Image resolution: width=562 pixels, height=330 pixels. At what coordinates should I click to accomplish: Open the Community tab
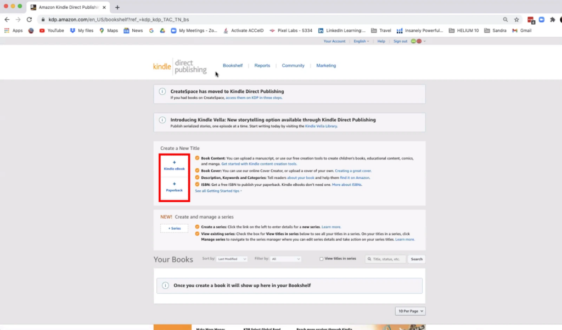coord(293,65)
